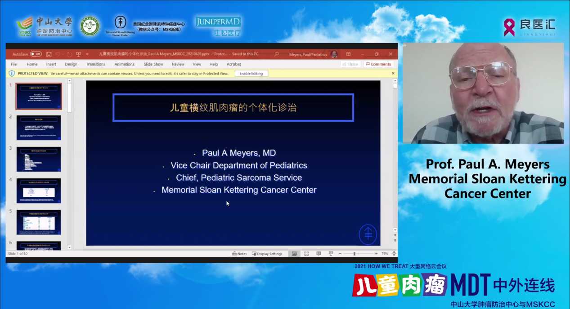Click the Chinese slide title text box
The image size is (570, 309).
click(x=233, y=107)
